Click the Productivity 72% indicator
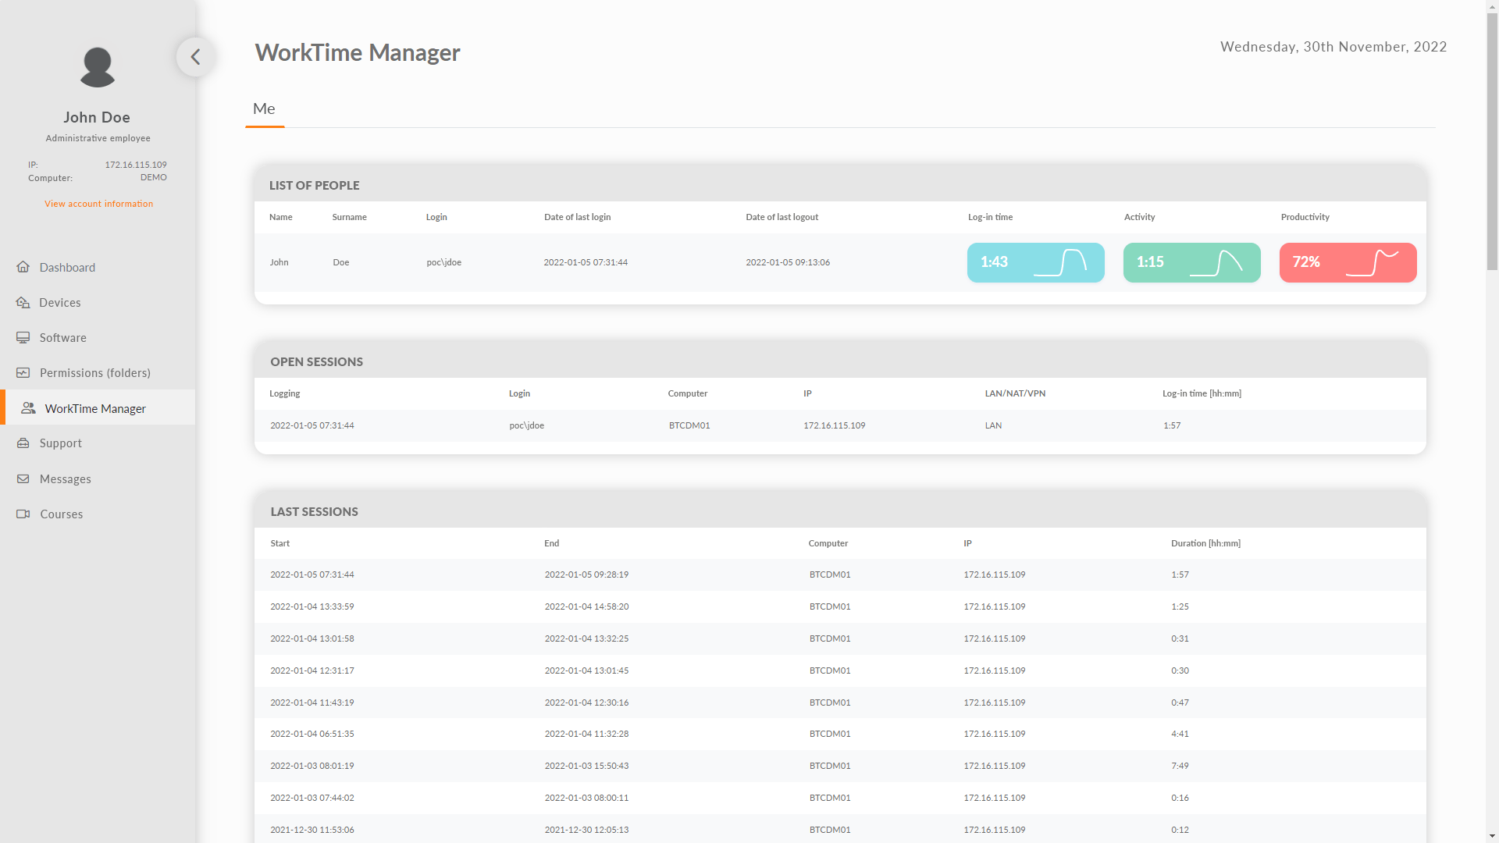 click(x=1348, y=261)
